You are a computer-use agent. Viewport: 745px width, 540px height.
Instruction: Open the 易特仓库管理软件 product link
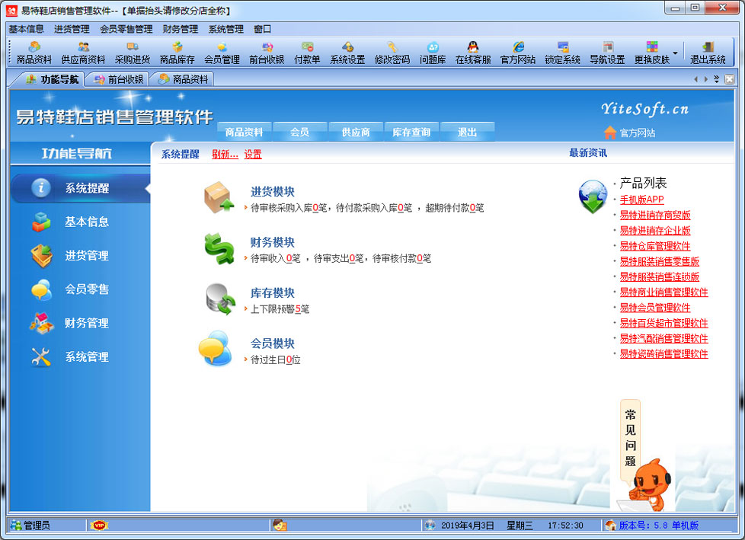click(x=654, y=246)
